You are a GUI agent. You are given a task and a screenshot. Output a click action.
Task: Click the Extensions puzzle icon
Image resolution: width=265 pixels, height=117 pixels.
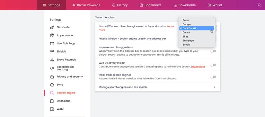click(52, 101)
